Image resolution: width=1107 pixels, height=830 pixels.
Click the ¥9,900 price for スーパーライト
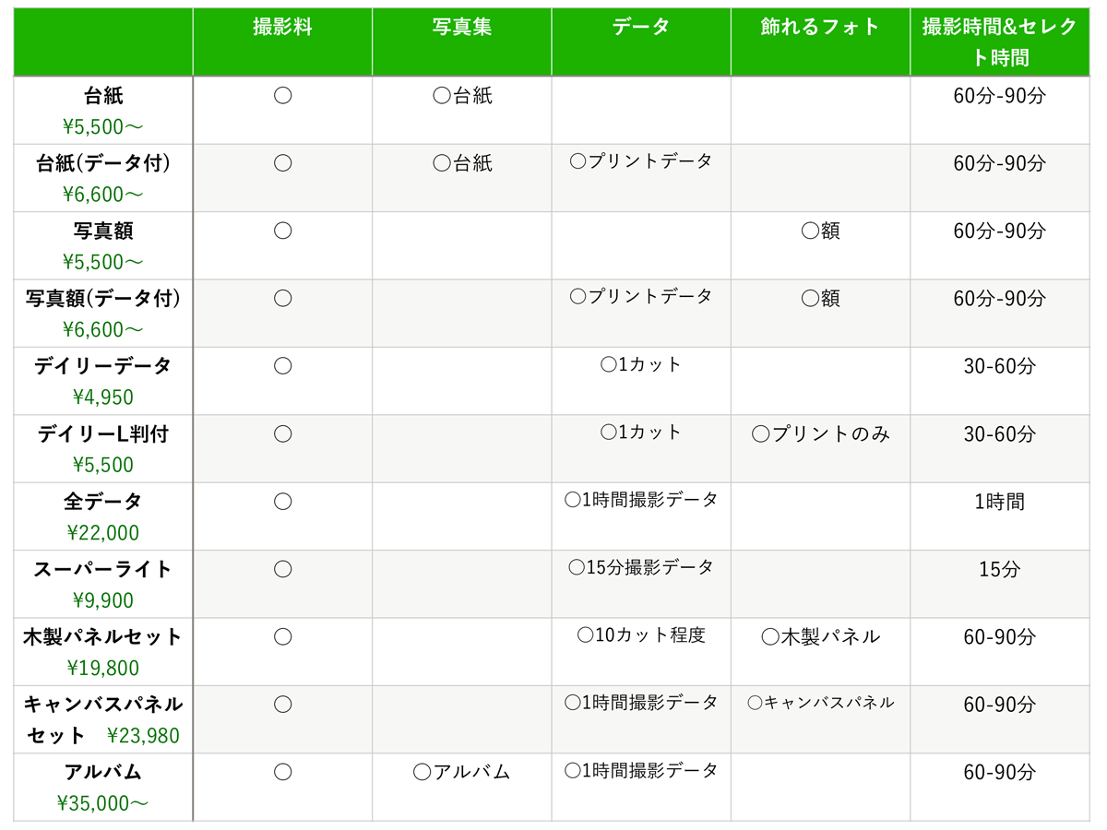click(103, 600)
